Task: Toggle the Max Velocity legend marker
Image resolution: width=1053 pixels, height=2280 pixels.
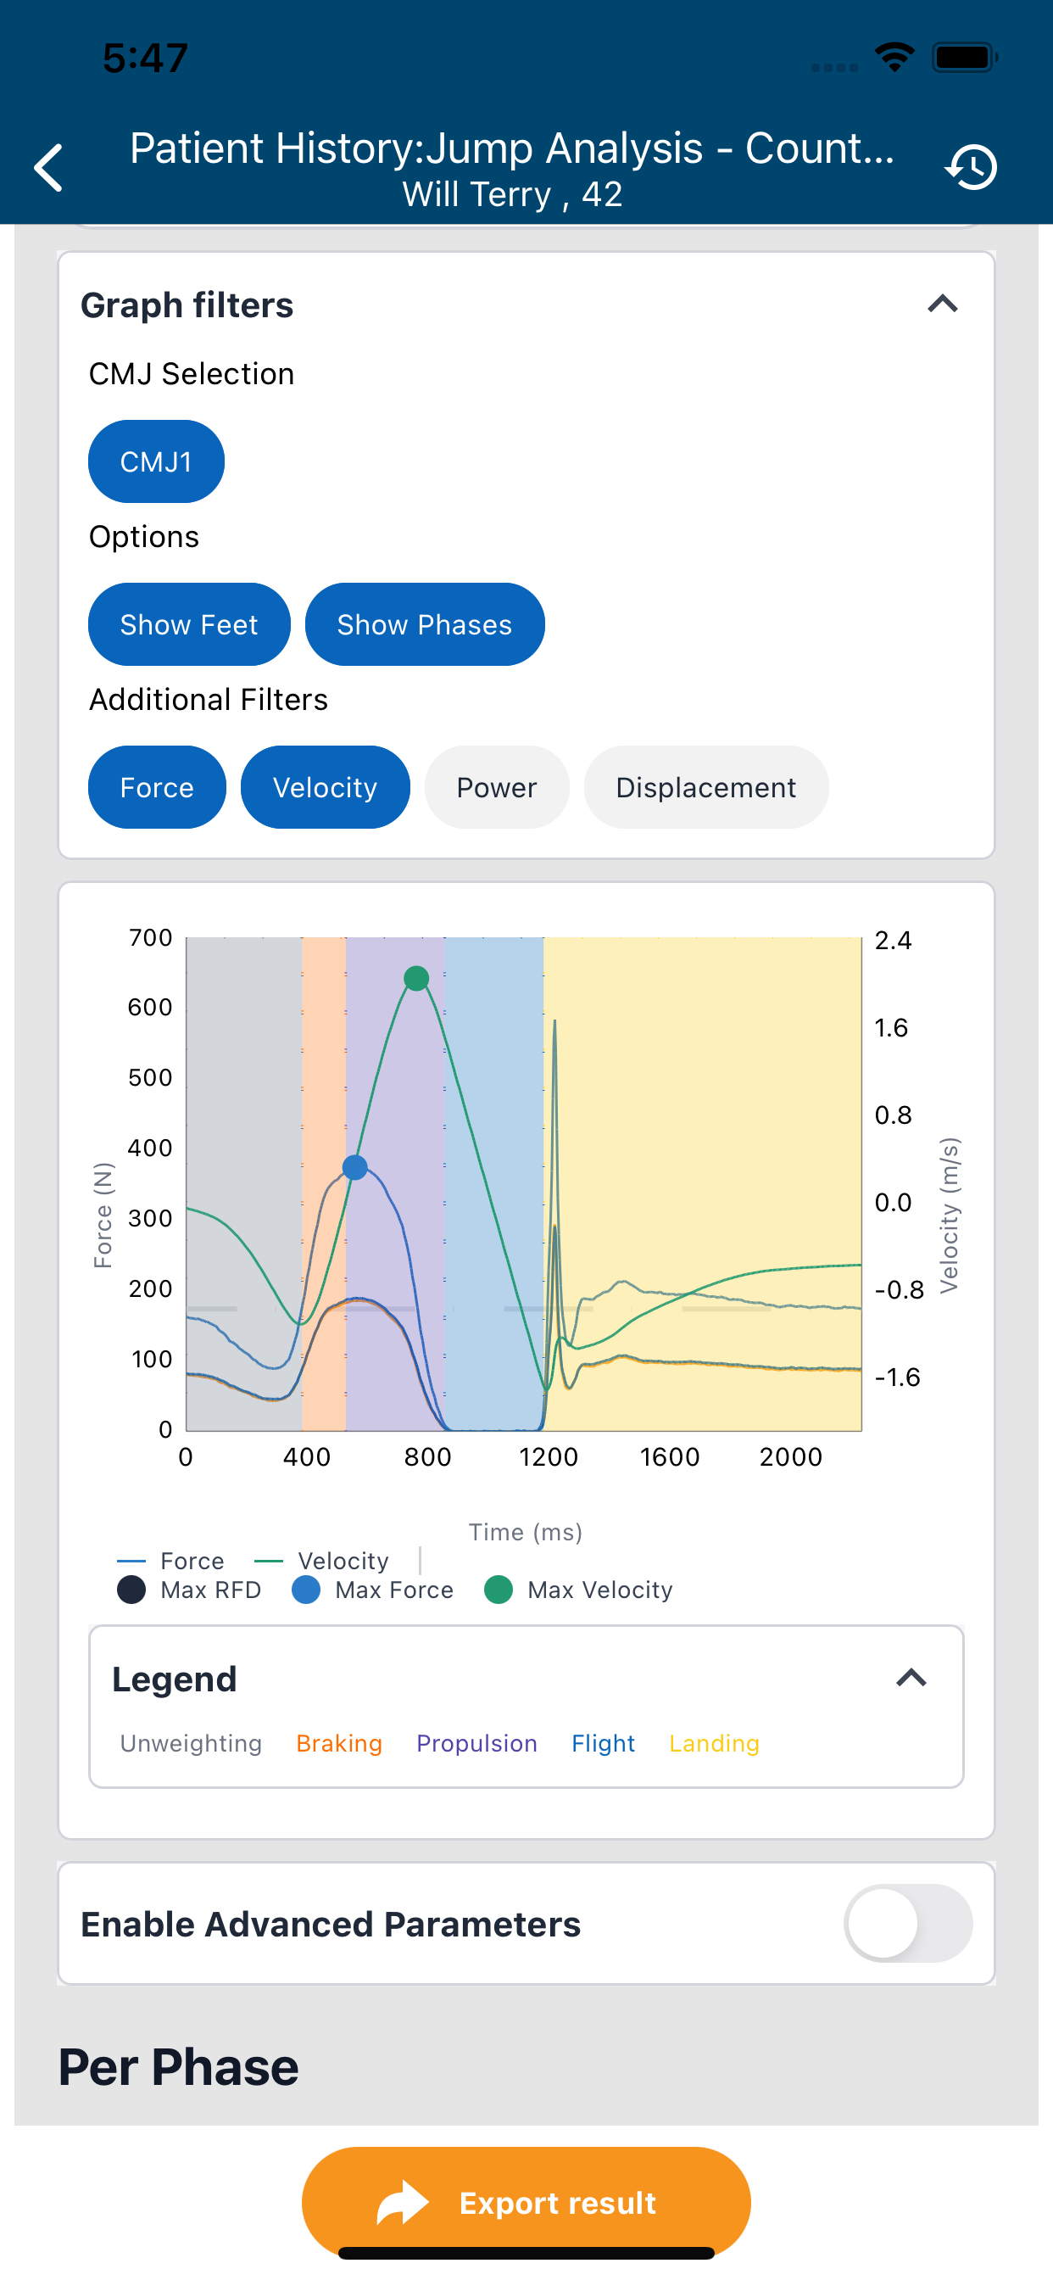Action: (x=579, y=1590)
